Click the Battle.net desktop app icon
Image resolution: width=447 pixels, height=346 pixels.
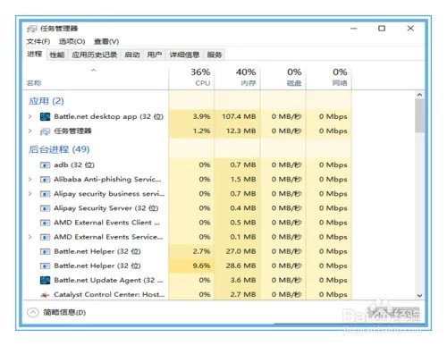(45, 116)
